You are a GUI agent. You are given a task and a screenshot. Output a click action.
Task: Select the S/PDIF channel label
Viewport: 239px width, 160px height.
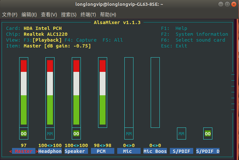click(182, 151)
